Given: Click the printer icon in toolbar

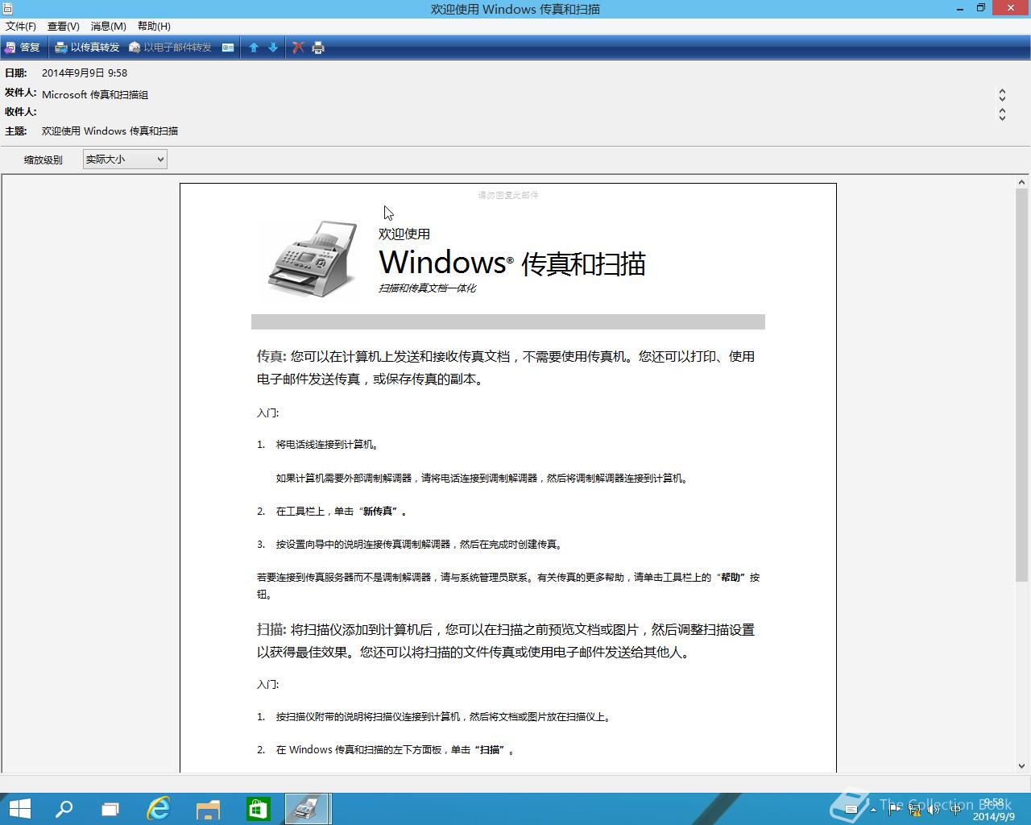Looking at the screenshot, I should 318,48.
